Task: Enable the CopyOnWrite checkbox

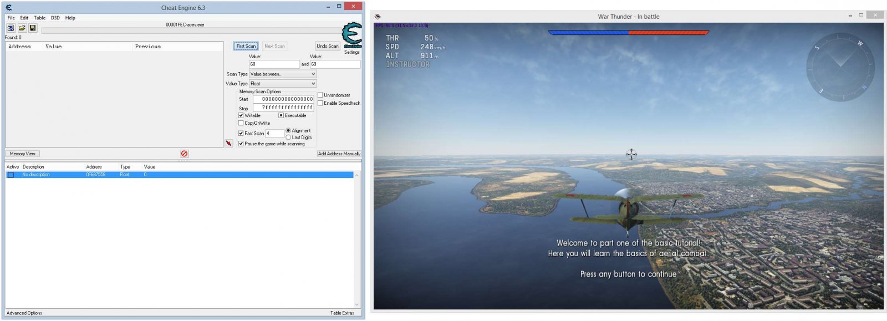Action: tap(241, 123)
